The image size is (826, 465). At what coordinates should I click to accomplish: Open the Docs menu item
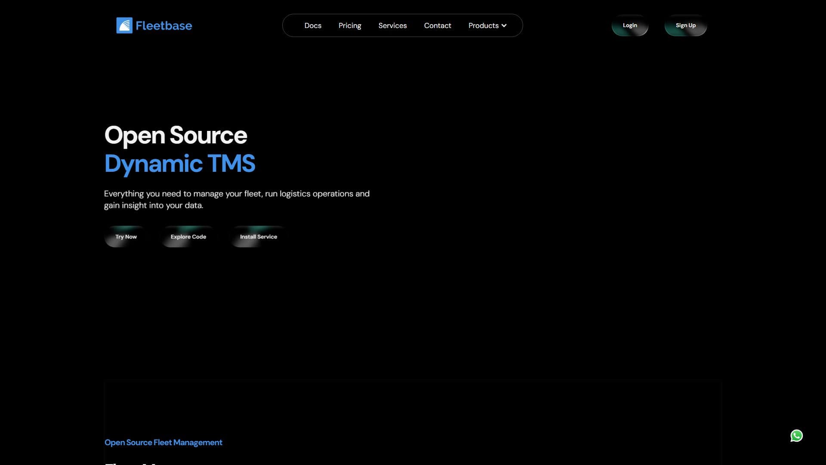click(x=313, y=26)
